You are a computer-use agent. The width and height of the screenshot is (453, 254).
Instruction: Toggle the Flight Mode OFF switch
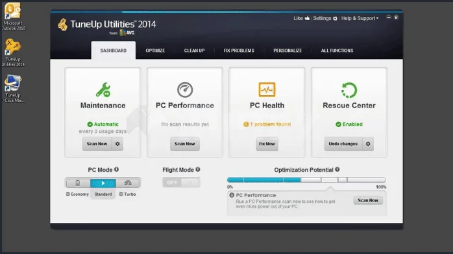click(181, 183)
